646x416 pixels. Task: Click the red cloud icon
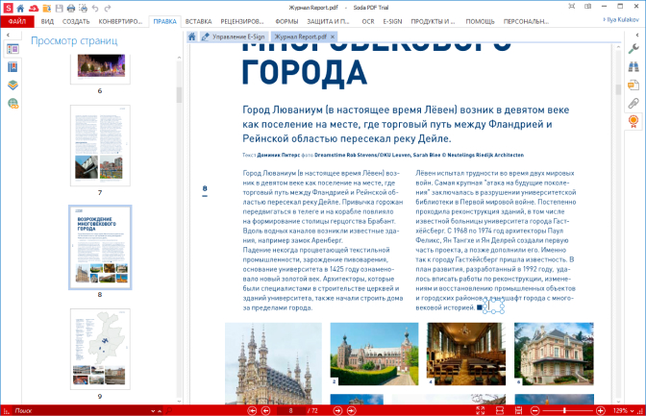coord(34,8)
